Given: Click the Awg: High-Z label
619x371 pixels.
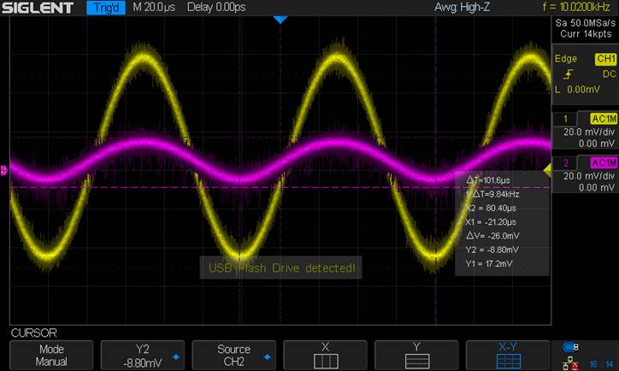Looking at the screenshot, I should [x=463, y=7].
